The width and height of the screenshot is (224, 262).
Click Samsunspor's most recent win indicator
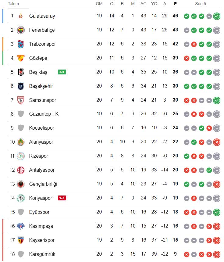pos(217,100)
